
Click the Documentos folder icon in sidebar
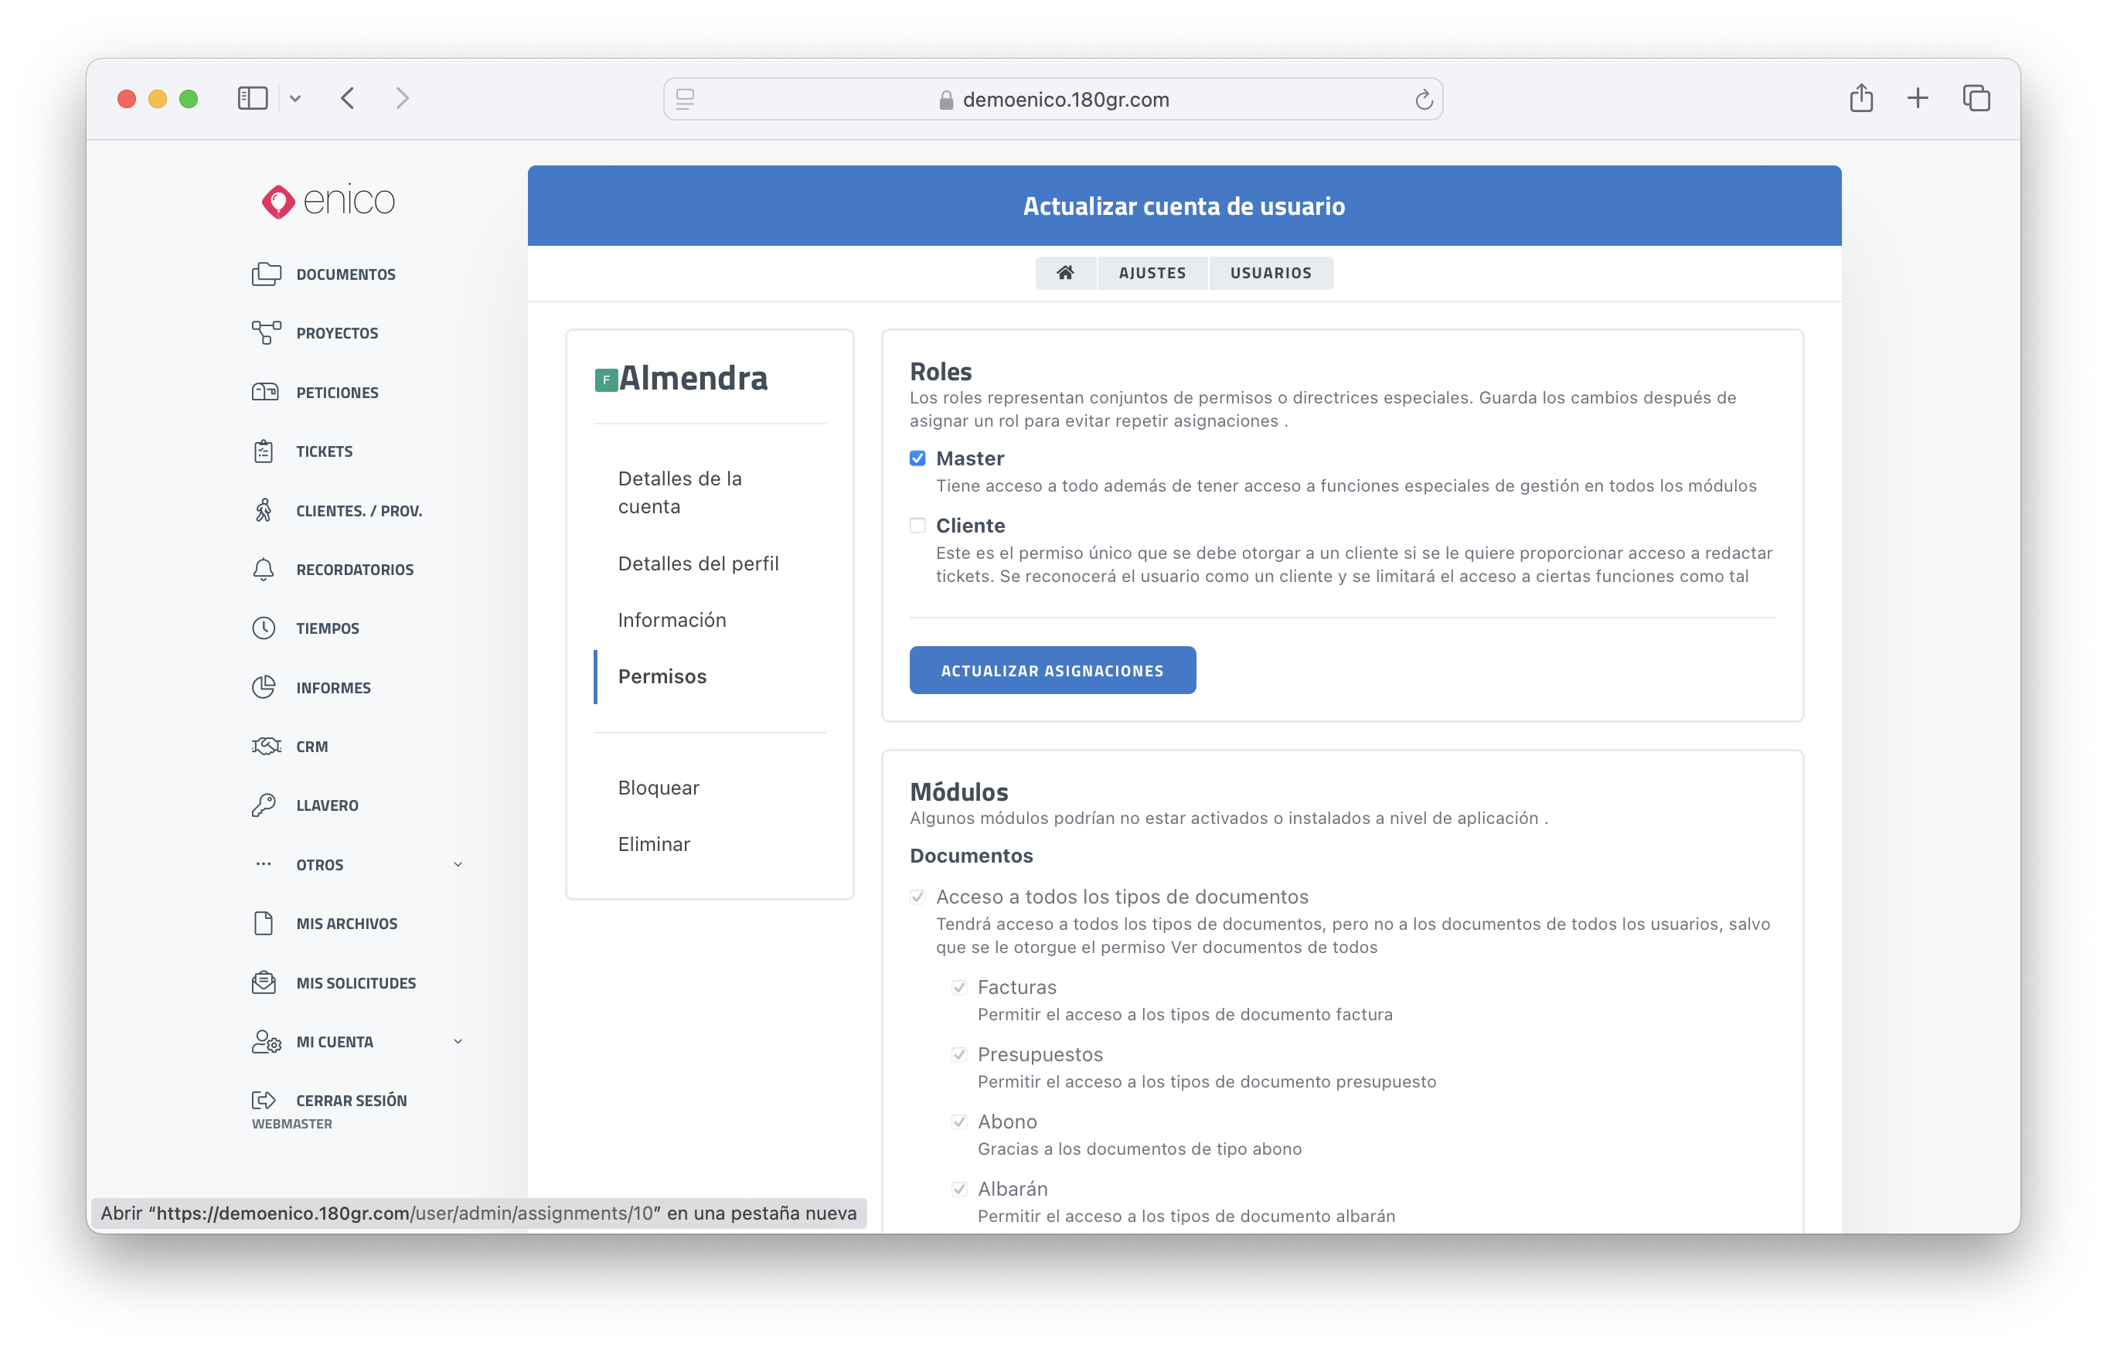tap(266, 274)
